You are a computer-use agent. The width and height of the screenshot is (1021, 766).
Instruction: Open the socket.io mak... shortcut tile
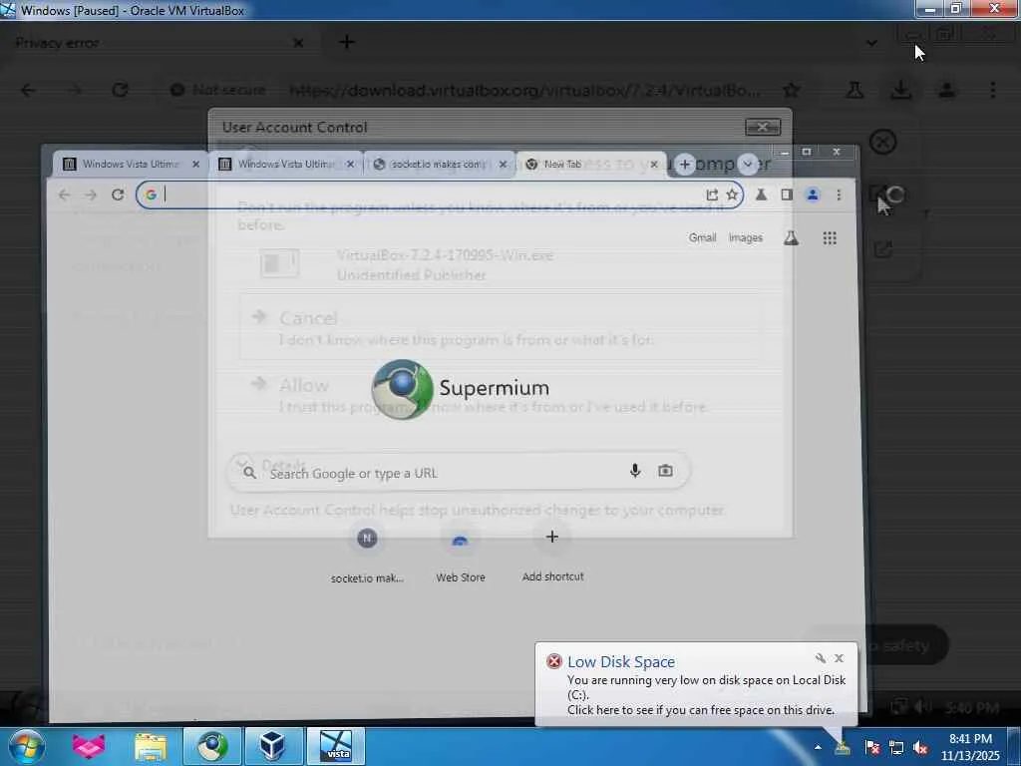coord(367,553)
